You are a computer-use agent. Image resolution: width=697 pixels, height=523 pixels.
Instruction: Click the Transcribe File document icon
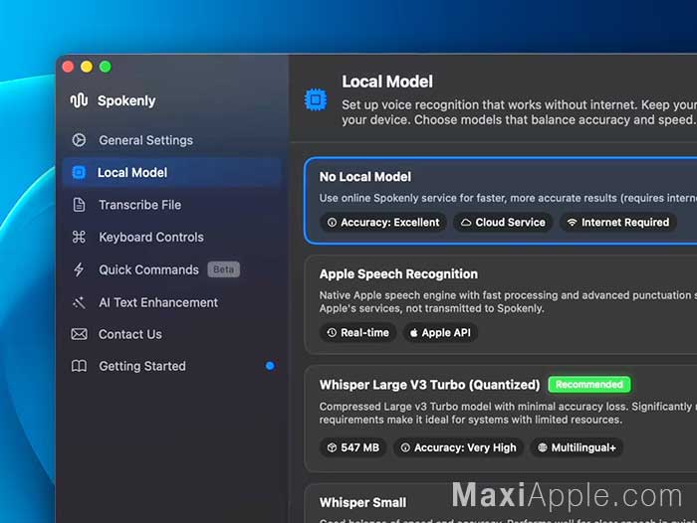pyautogui.click(x=79, y=205)
